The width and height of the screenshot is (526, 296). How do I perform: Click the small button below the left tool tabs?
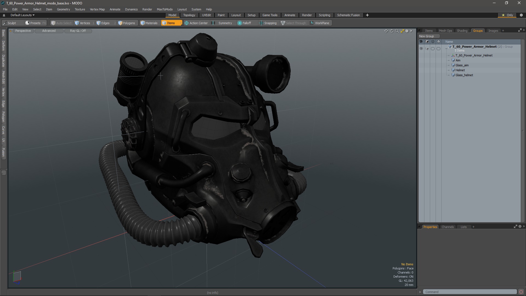[x=4, y=173]
